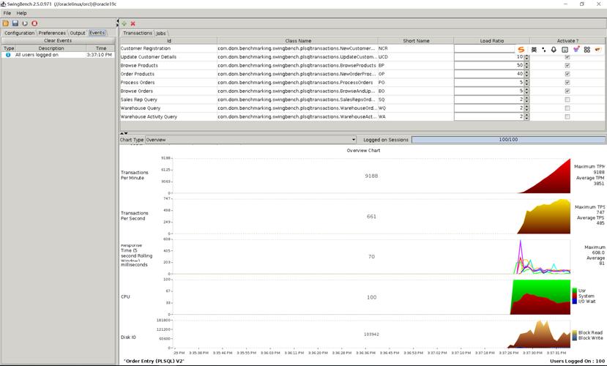607x366 pixels.
Task: Click the punctuation dots icon in IME bar
Action: click(544, 50)
